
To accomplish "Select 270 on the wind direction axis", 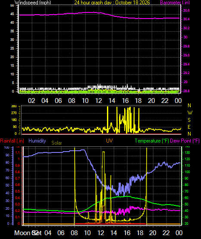I will click(14, 113).
